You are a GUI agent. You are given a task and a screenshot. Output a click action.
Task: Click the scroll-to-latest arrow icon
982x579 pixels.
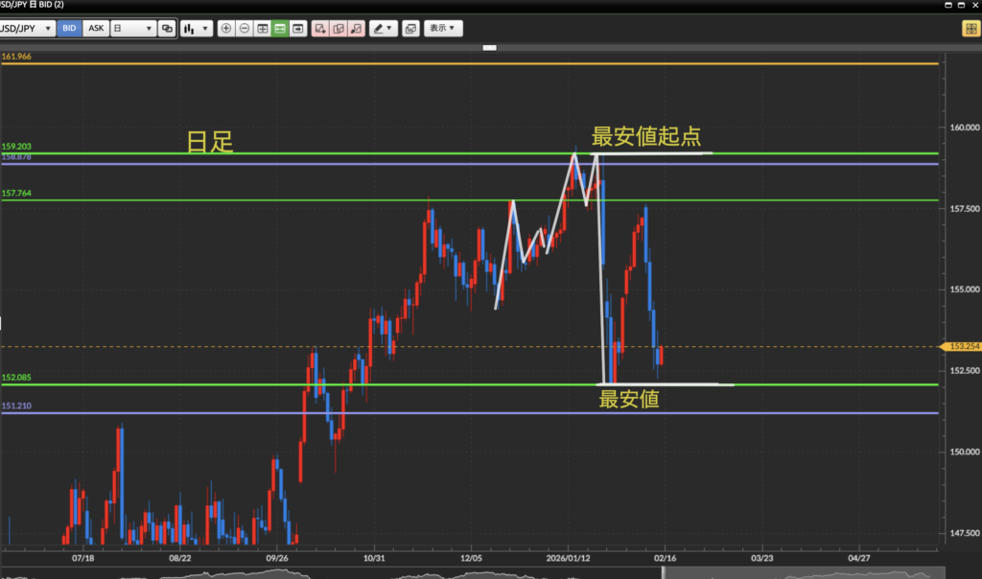coord(298,29)
